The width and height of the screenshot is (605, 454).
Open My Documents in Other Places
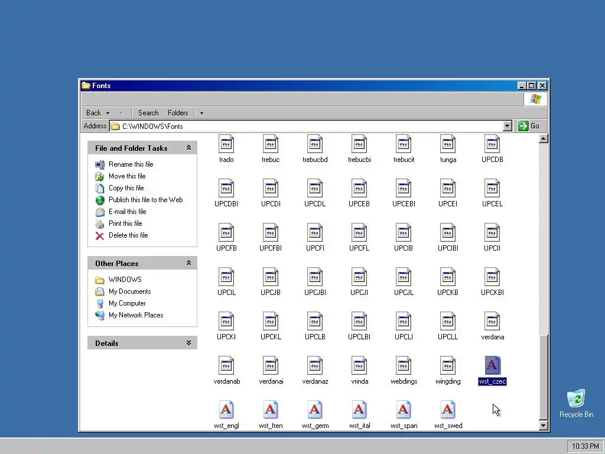click(x=129, y=291)
